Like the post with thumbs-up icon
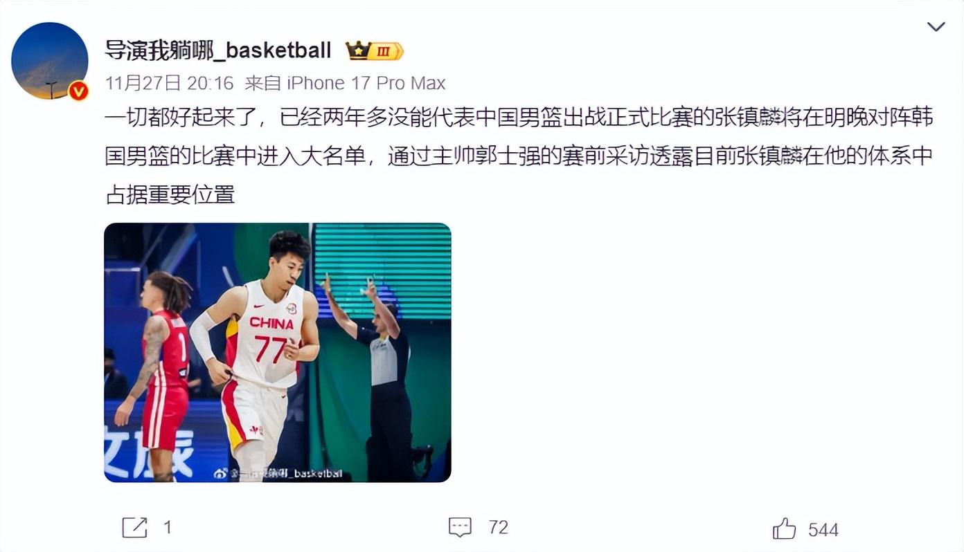 784,528
